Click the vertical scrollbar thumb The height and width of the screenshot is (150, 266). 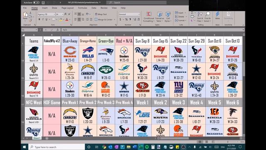pos(244,69)
